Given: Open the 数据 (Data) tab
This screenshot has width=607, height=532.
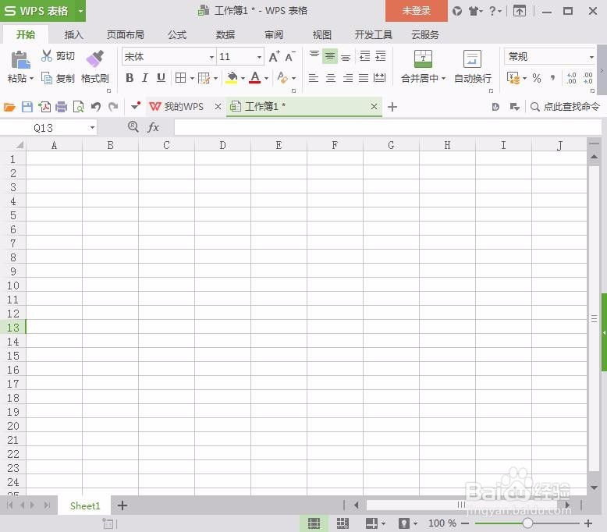Looking at the screenshot, I should pos(225,35).
